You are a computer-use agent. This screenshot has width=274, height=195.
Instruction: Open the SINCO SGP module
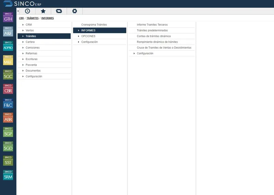pos(8,132)
